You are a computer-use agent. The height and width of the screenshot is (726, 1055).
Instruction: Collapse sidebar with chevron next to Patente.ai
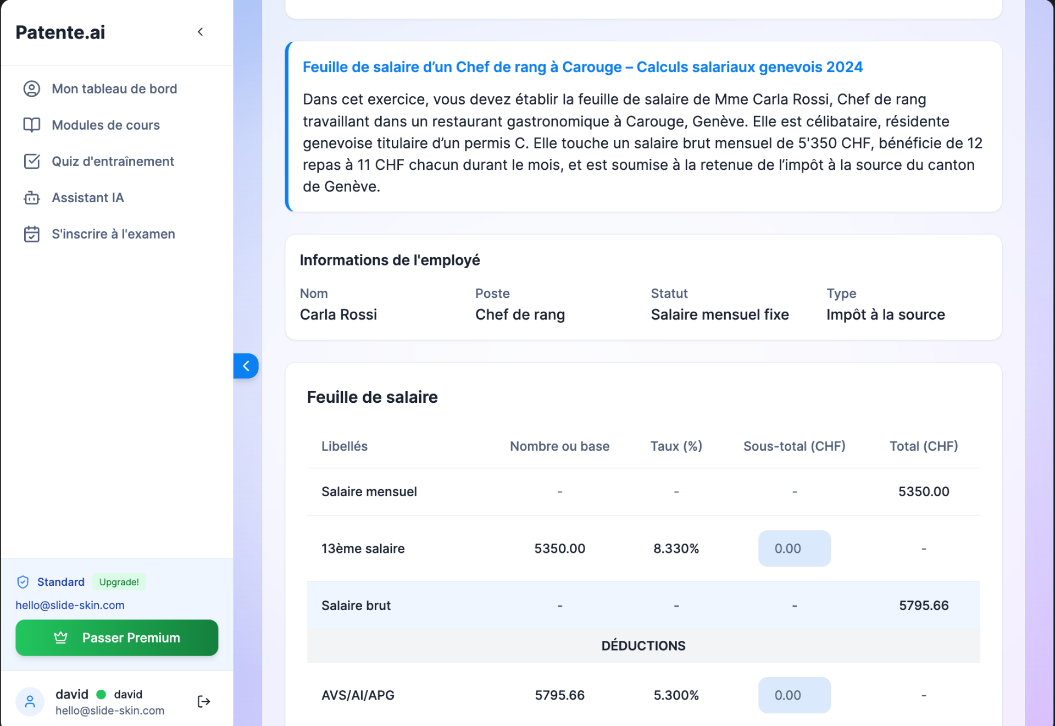click(201, 32)
